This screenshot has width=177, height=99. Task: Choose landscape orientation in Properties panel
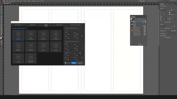pos(172,10)
